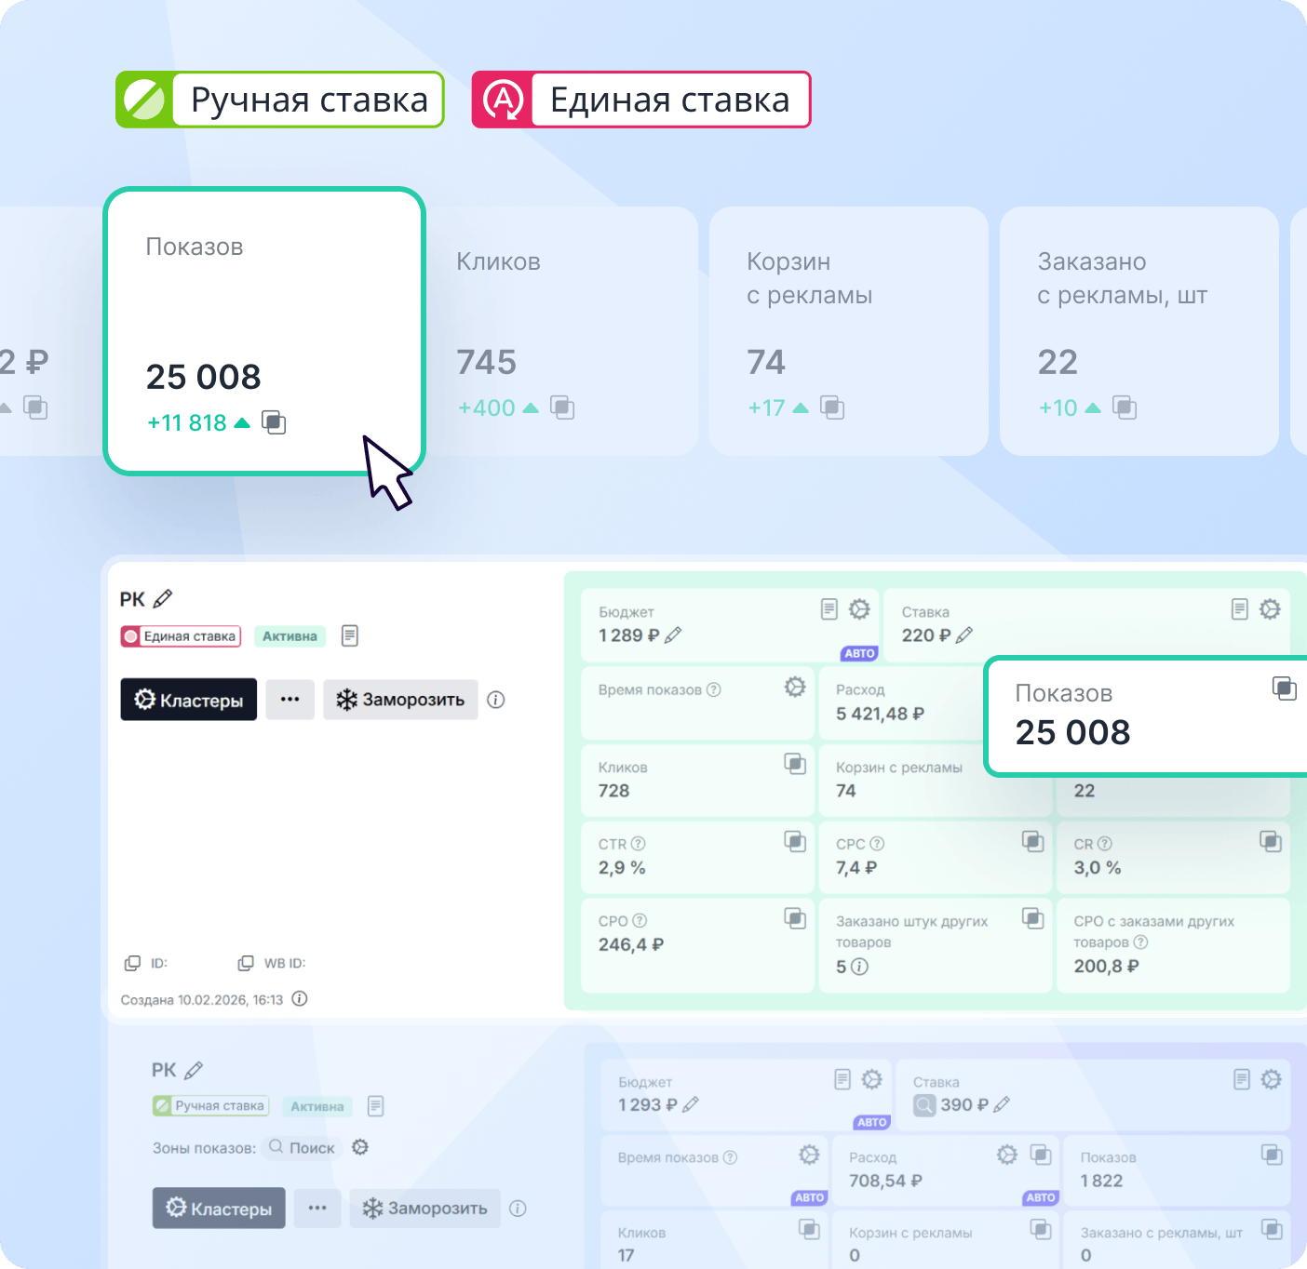Open the Кластеры panel
Image resolution: width=1307 pixels, height=1269 pixels.
(x=188, y=700)
